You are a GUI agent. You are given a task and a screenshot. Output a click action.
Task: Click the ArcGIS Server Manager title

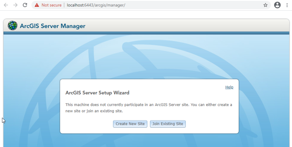(x=53, y=26)
